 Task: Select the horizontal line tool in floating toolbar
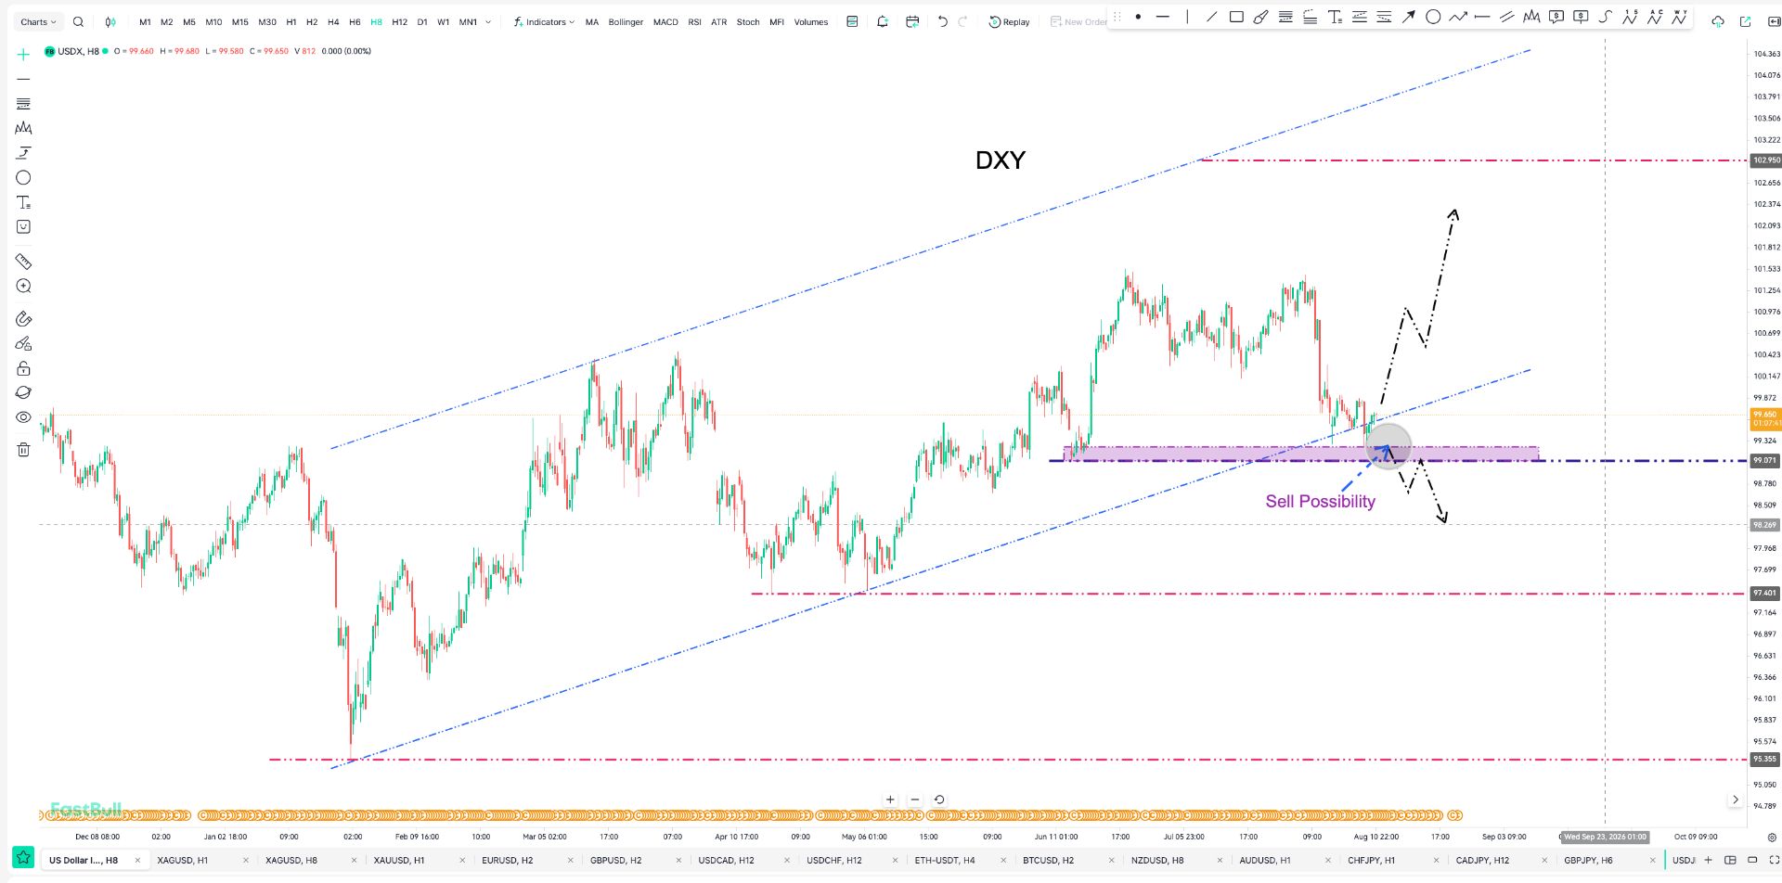pos(1163,17)
